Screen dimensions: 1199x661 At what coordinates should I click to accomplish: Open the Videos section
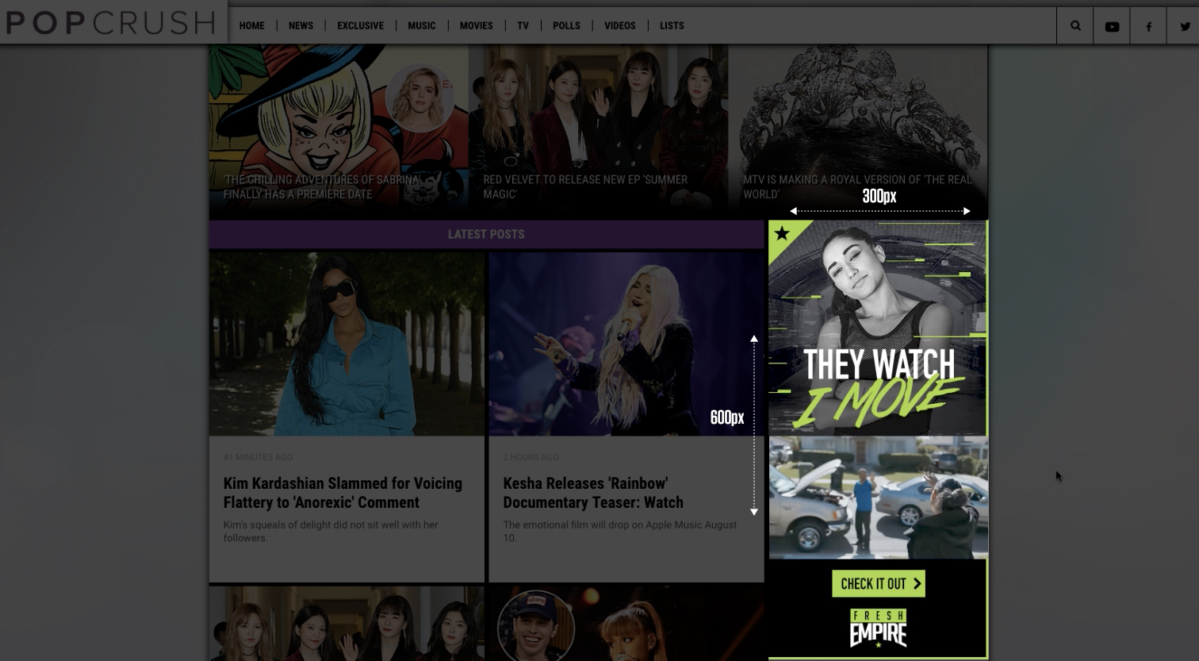(619, 25)
